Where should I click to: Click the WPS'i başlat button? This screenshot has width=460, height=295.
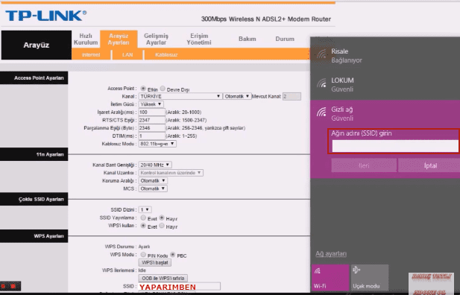coord(154,262)
